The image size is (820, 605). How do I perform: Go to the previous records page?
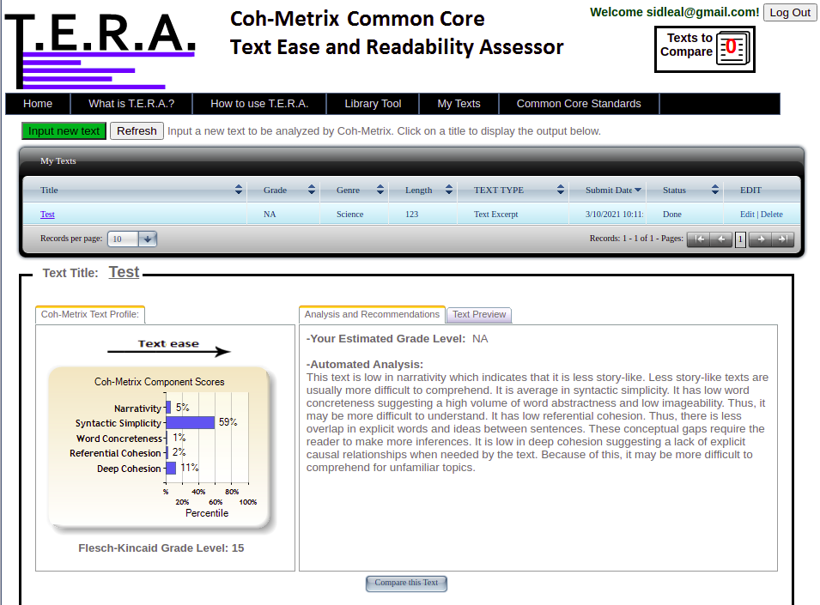tap(721, 239)
